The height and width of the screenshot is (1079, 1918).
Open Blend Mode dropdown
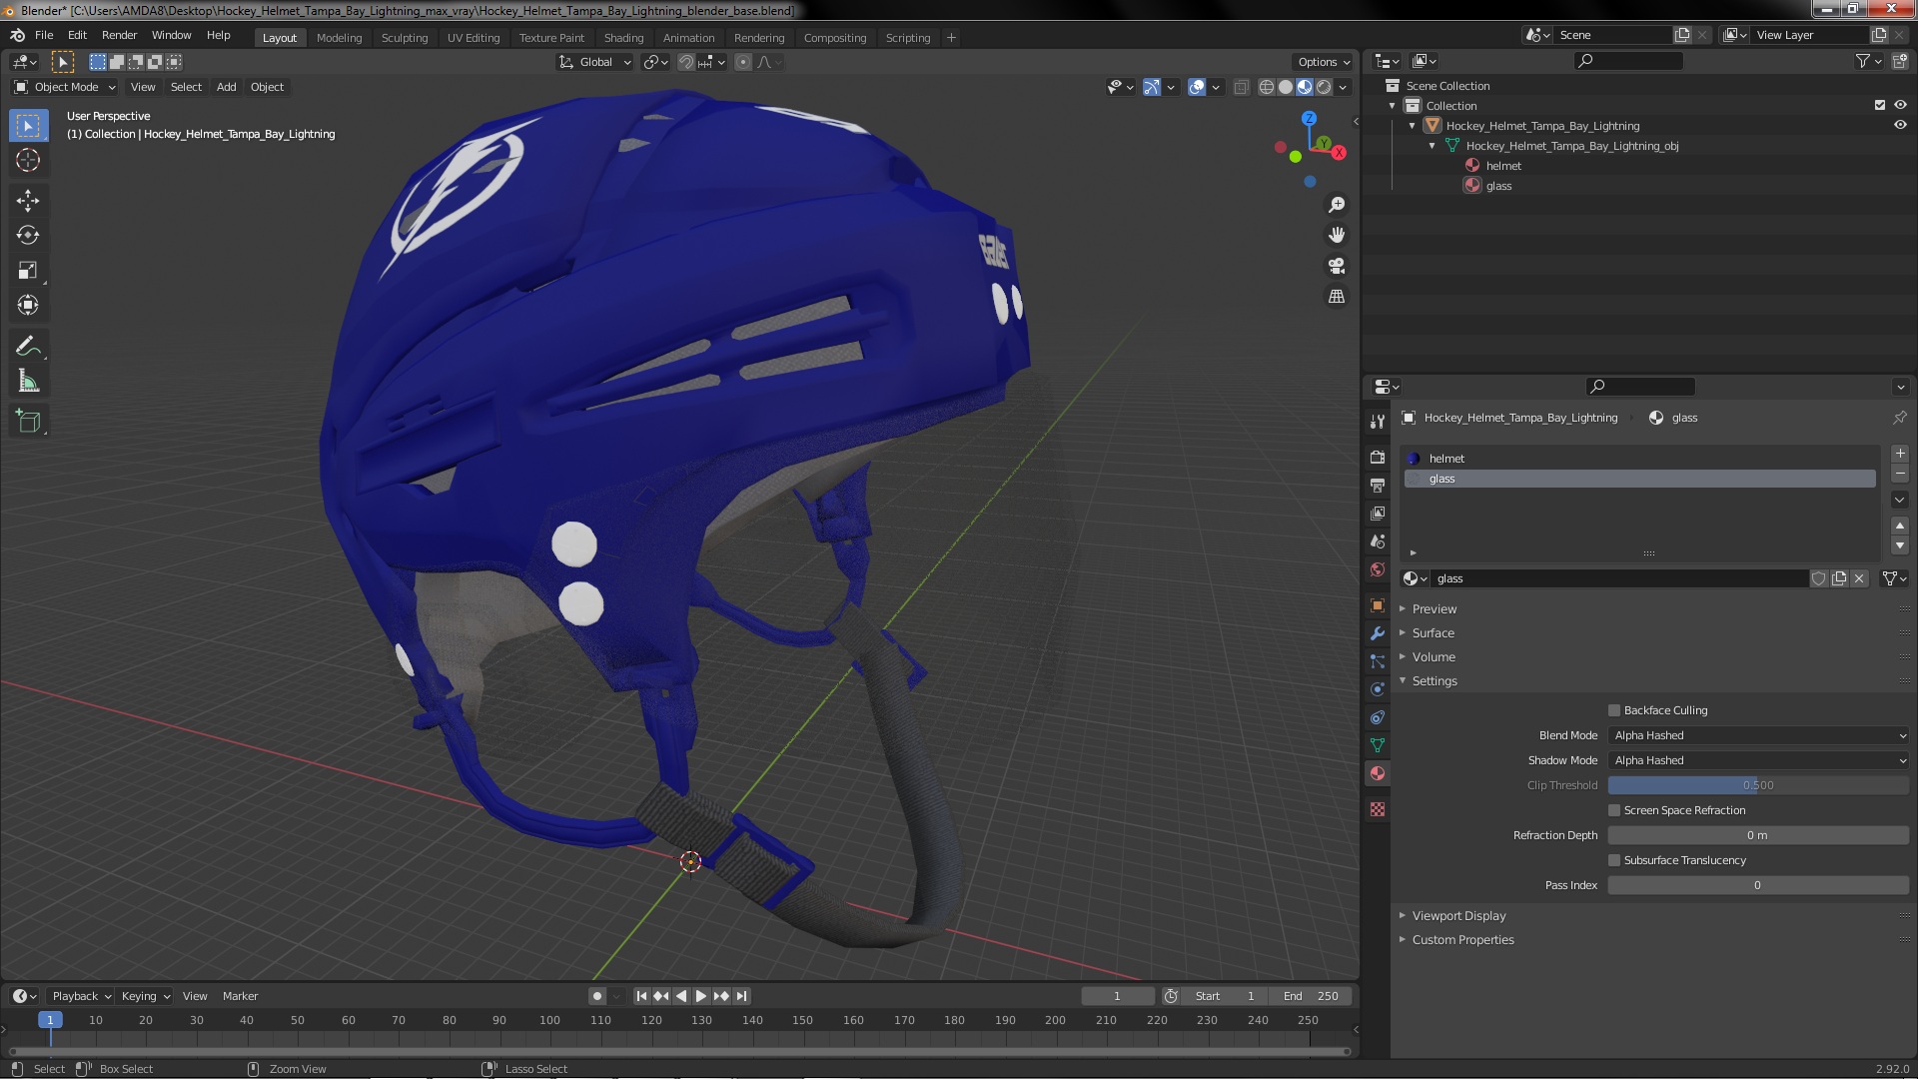point(1758,735)
